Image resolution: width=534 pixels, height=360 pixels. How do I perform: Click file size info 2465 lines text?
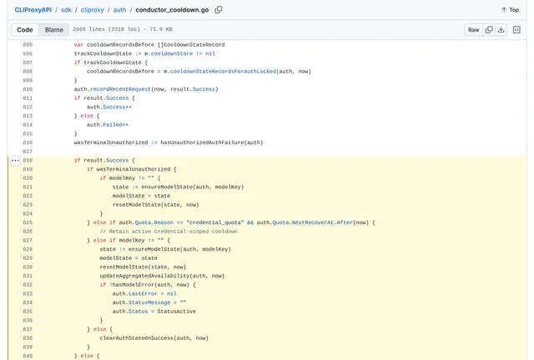[123, 29]
